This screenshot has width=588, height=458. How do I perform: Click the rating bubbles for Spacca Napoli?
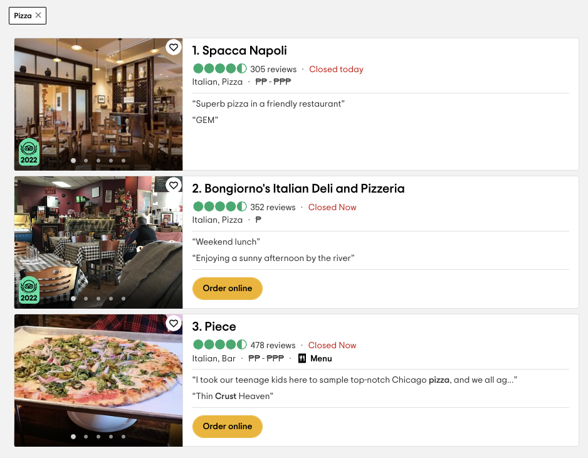pyautogui.click(x=219, y=69)
